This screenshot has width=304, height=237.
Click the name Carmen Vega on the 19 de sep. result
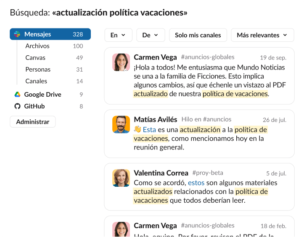(155, 57)
